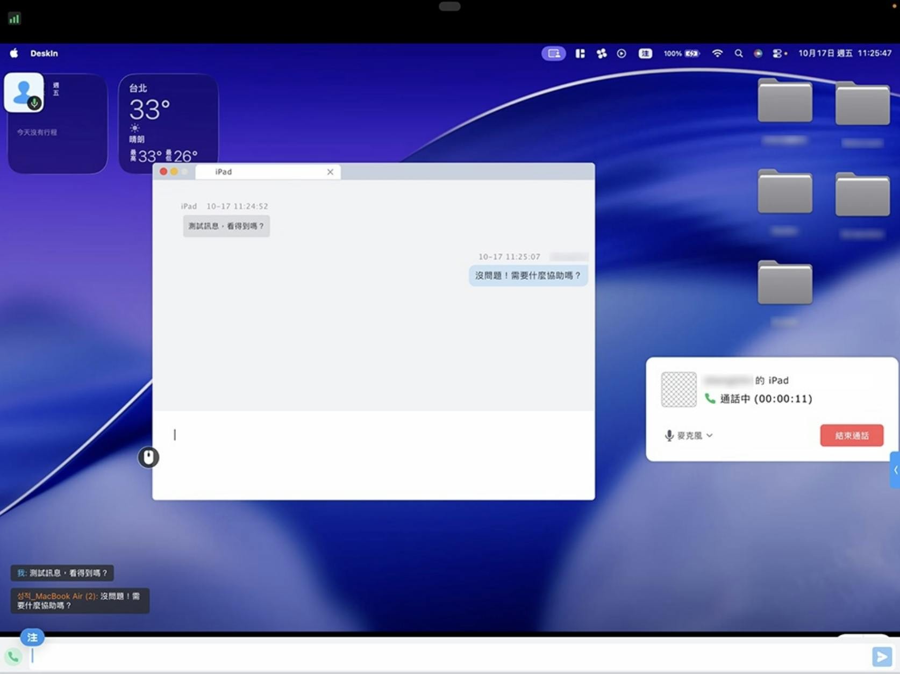Open the DeskIn app menu
The image size is (900, 674).
click(44, 53)
